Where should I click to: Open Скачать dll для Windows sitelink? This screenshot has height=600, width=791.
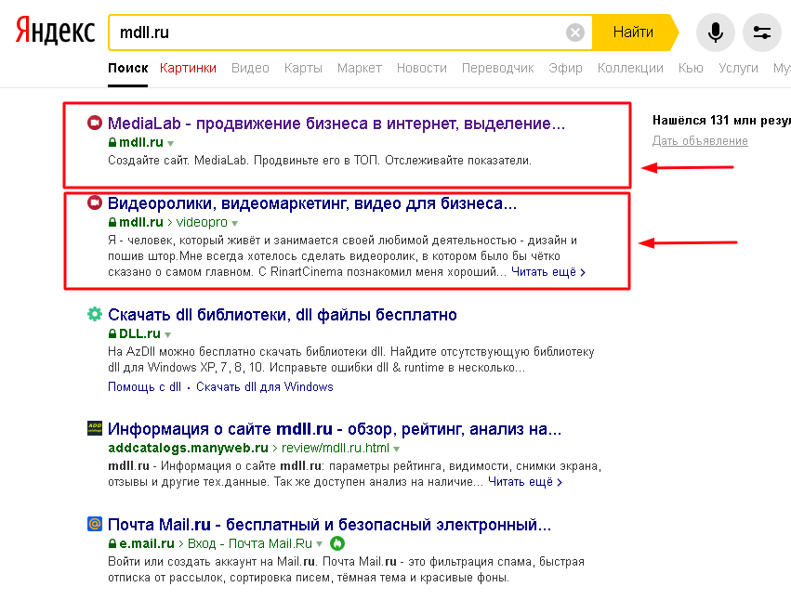pyautogui.click(x=265, y=386)
